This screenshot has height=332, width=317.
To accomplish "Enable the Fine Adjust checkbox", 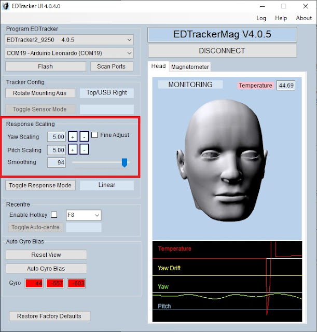I will [x=94, y=135].
